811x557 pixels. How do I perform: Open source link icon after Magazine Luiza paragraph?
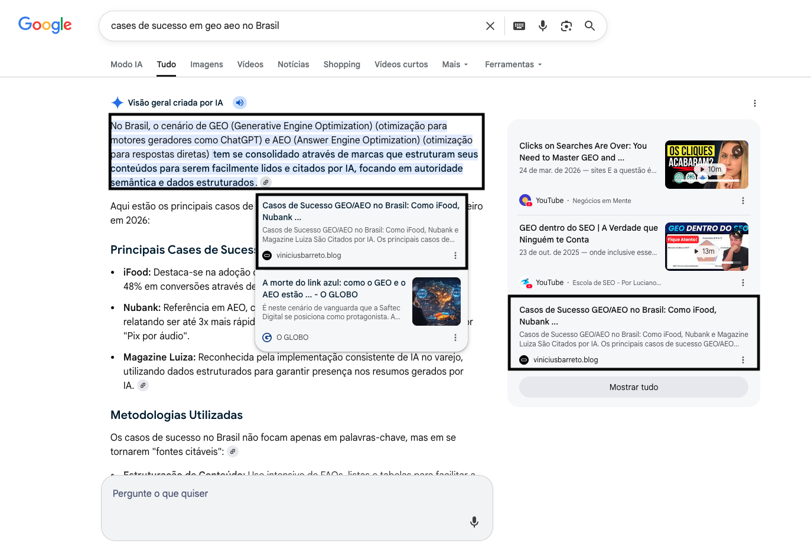pos(143,385)
